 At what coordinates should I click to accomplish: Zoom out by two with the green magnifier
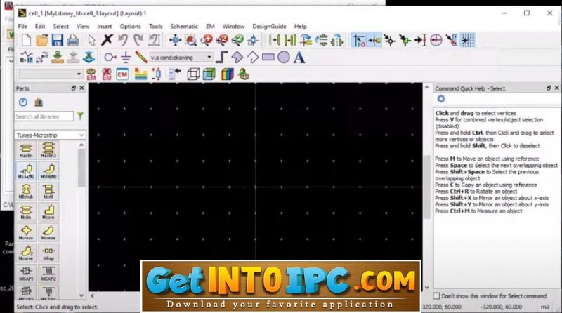pyautogui.click(x=237, y=40)
